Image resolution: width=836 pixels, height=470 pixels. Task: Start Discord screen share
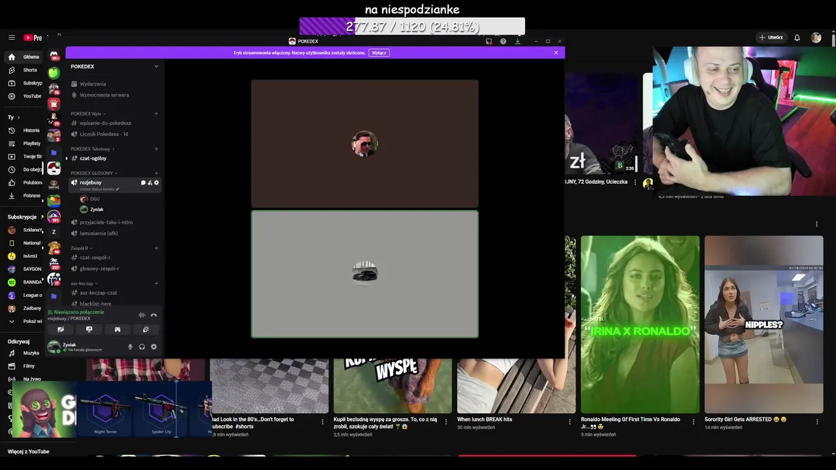[89, 330]
